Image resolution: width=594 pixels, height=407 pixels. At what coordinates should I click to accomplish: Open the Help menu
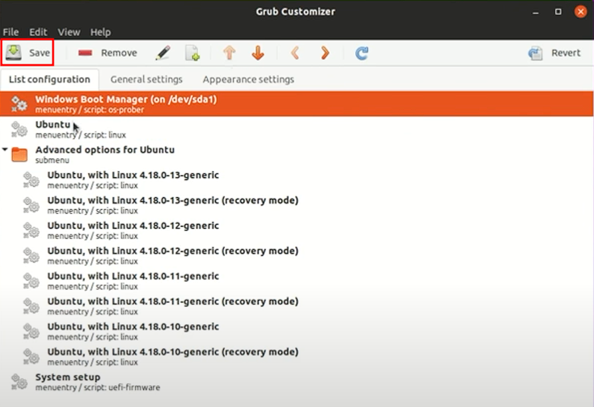click(x=100, y=33)
